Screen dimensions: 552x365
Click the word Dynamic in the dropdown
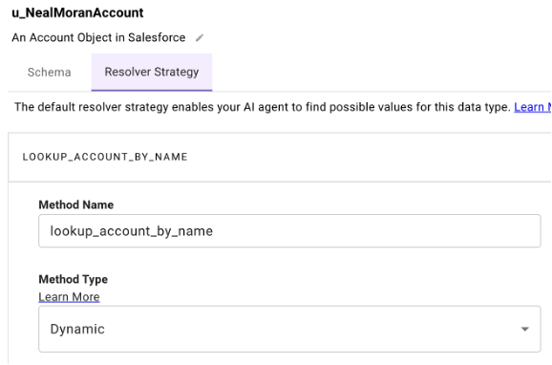coord(77,329)
